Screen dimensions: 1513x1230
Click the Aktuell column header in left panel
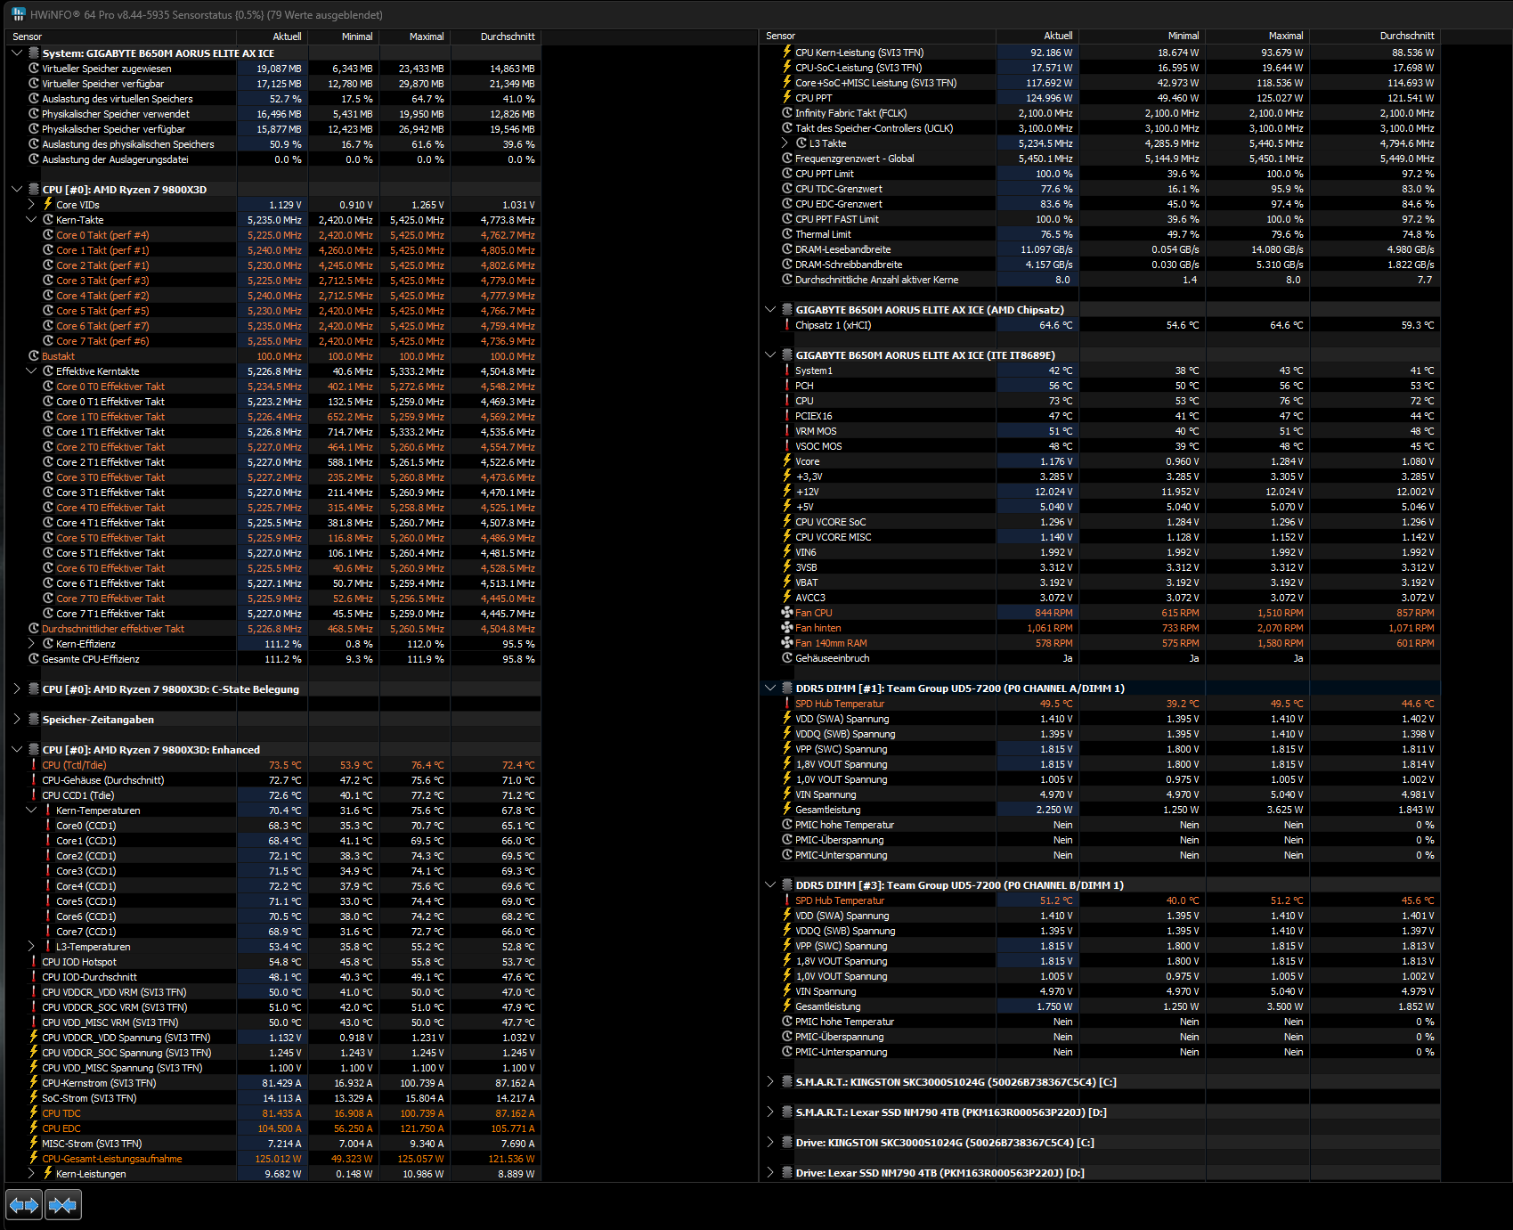click(x=272, y=37)
